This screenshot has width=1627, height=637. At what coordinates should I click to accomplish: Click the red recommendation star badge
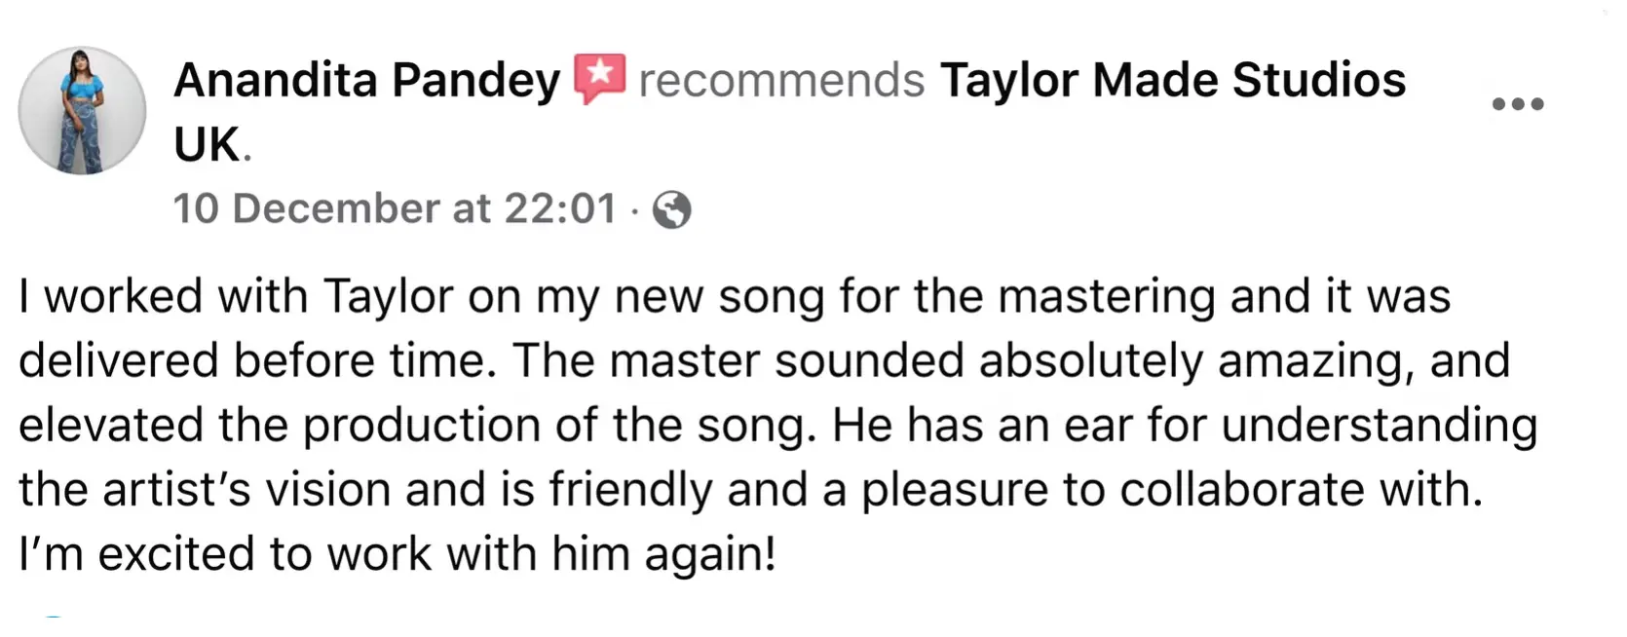pos(599,78)
